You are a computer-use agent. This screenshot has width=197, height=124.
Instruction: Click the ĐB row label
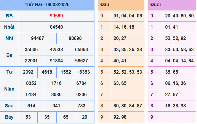(x=9, y=16)
